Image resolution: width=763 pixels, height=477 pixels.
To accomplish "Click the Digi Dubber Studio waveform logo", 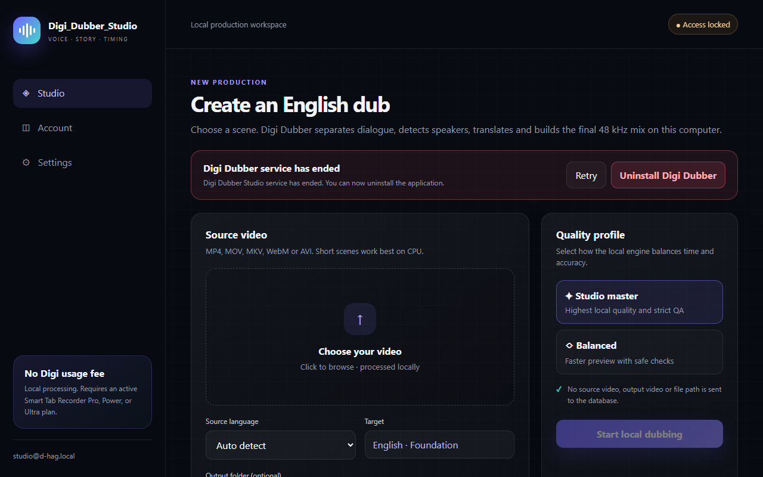I will click(27, 30).
